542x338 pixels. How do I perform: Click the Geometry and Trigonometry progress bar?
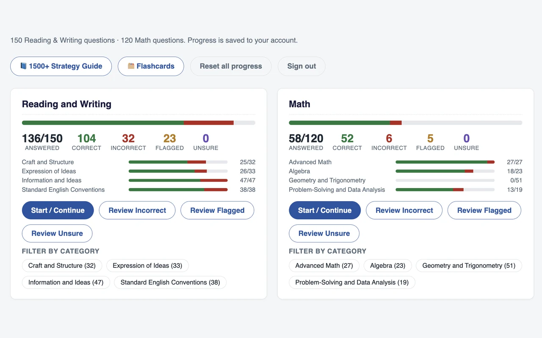(445, 180)
